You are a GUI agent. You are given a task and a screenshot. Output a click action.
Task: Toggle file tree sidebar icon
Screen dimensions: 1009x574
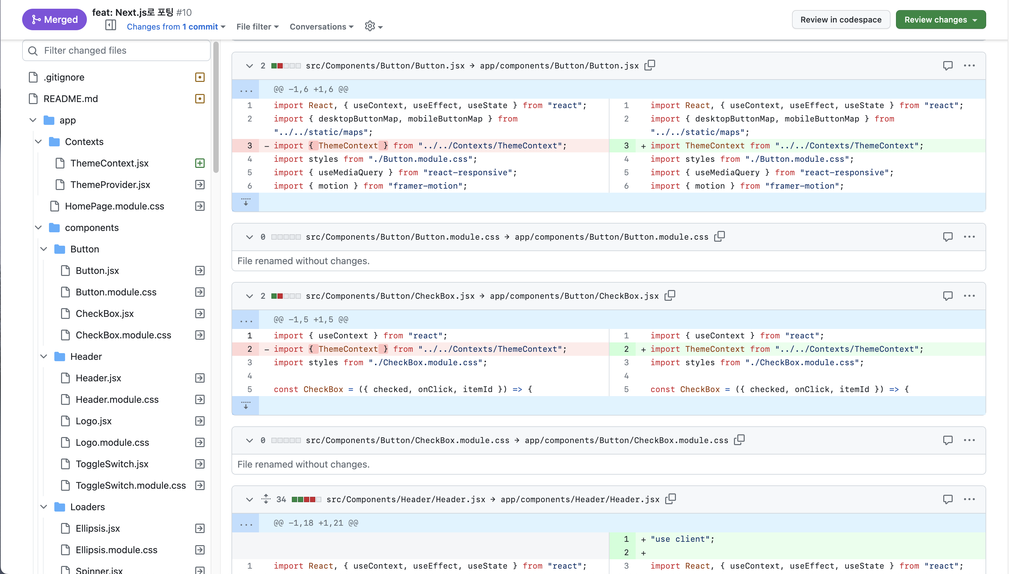tap(111, 25)
